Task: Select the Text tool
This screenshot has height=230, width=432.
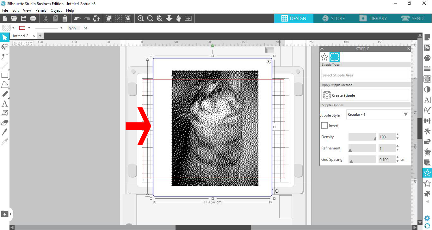Action: click(x=5, y=104)
